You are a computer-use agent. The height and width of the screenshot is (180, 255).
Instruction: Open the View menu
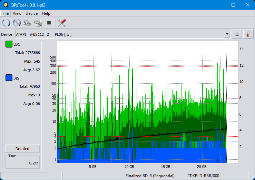coord(17,13)
